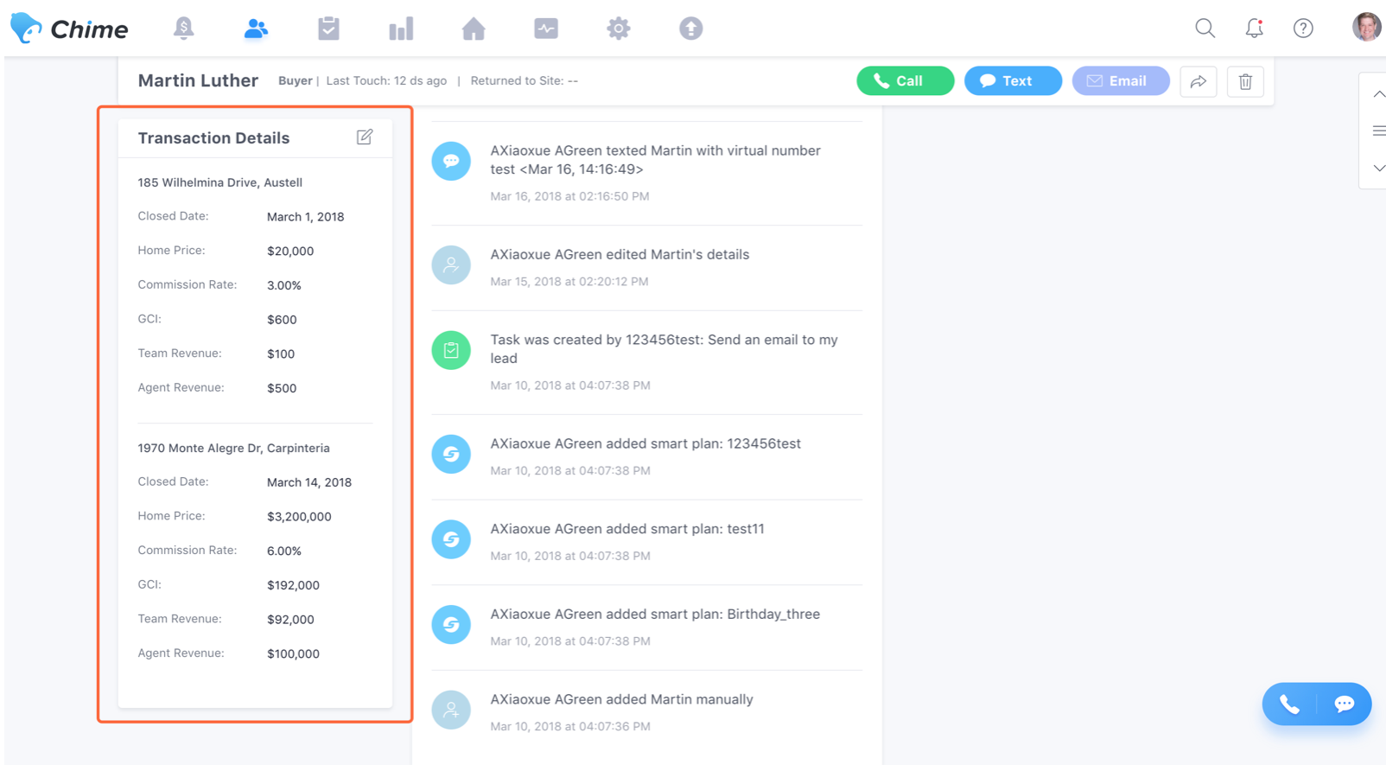The width and height of the screenshot is (1386, 771).
Task: Open the Reporting bar chart nav icon
Action: click(401, 29)
